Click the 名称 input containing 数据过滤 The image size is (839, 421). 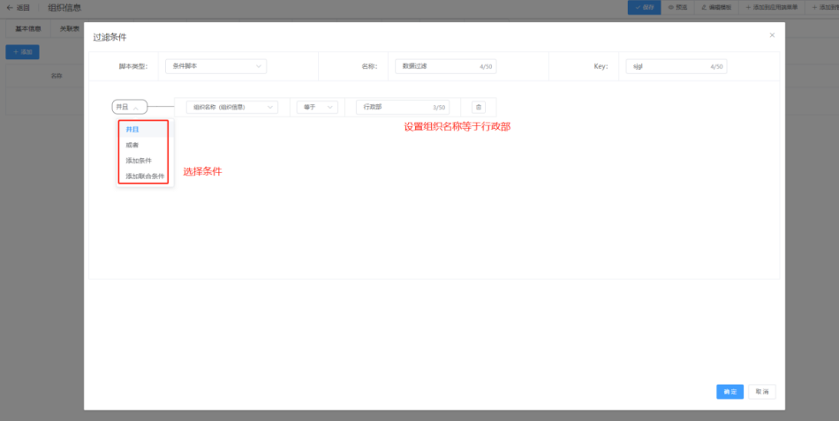tap(446, 66)
